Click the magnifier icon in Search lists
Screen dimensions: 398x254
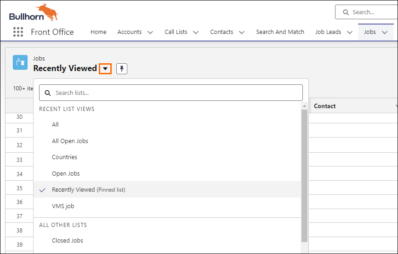tap(48, 93)
